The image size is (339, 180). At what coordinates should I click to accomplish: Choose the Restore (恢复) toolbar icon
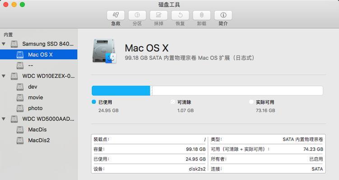(180, 15)
